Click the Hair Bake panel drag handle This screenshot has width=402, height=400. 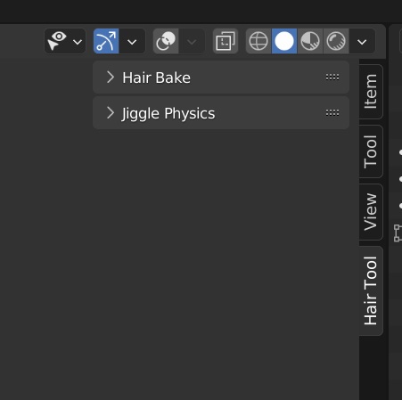coord(332,78)
